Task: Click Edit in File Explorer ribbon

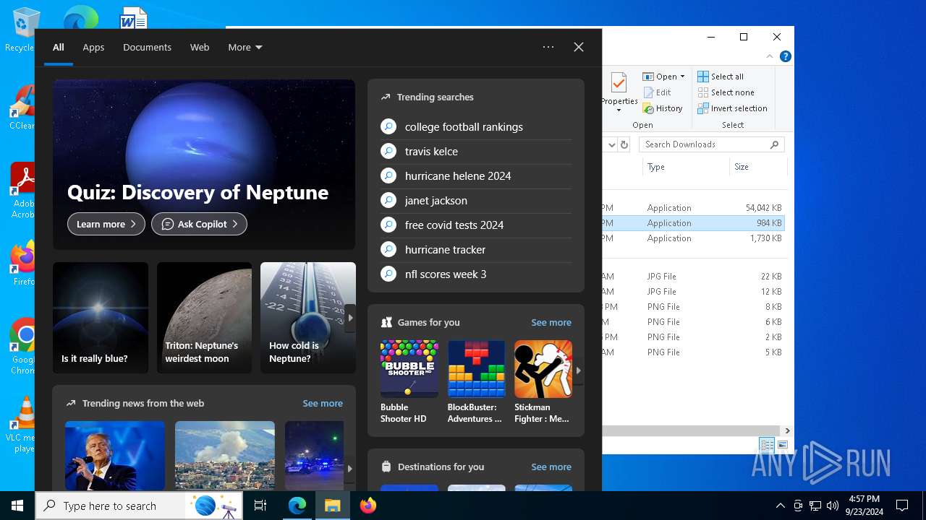Action: coord(657,92)
